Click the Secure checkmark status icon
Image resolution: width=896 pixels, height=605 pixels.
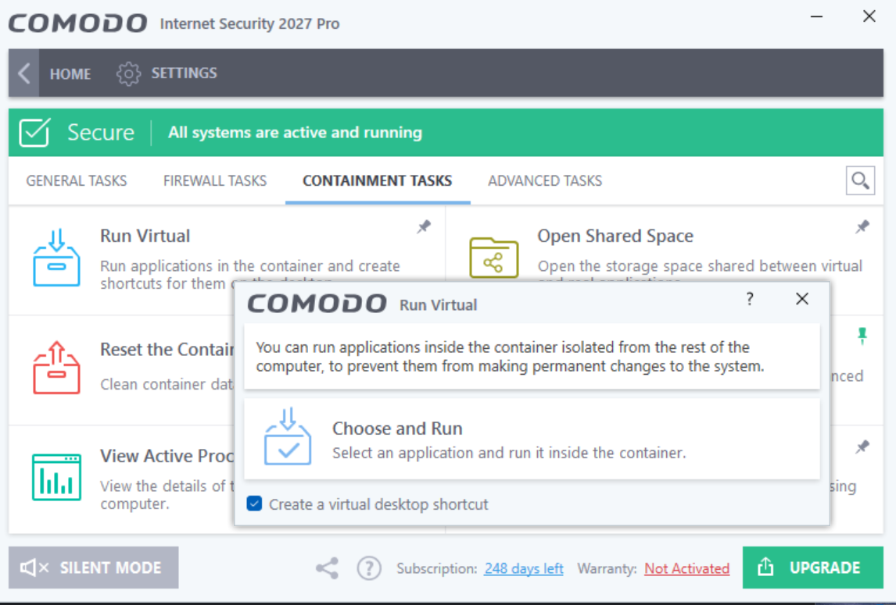[34, 133]
